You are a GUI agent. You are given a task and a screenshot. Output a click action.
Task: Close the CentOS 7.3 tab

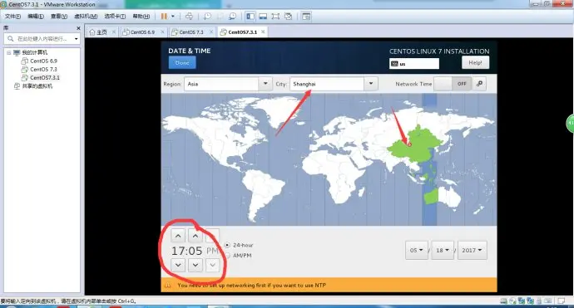pyautogui.click(x=211, y=32)
